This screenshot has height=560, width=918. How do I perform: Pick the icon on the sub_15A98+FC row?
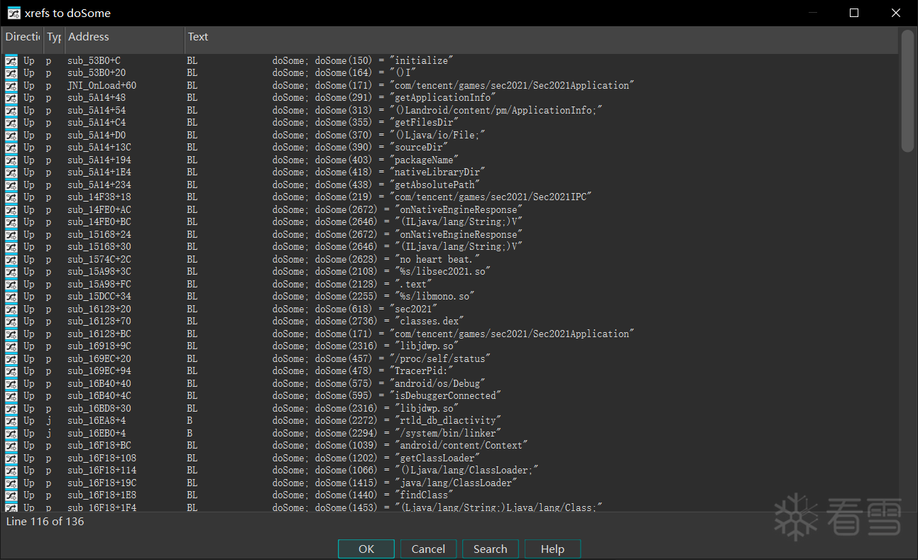11,285
